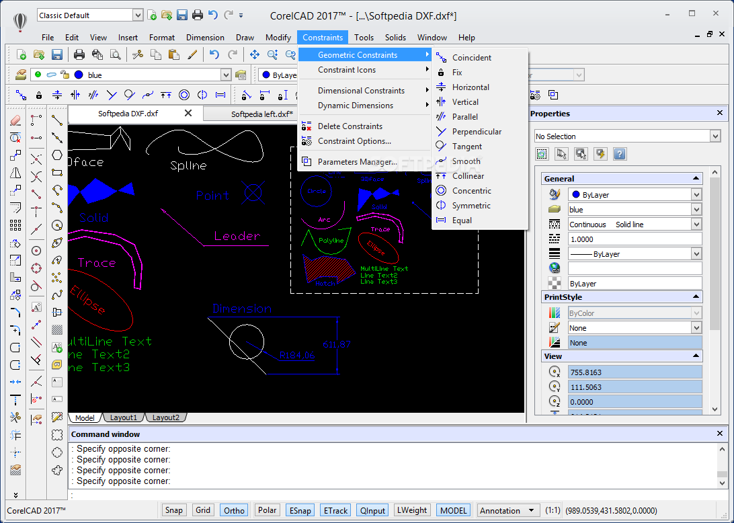The image size is (734, 523).
Task: Collapse the General section
Action: [696, 178]
